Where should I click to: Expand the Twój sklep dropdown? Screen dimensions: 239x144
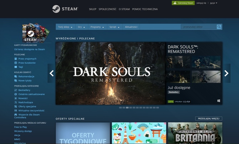coord(65,27)
